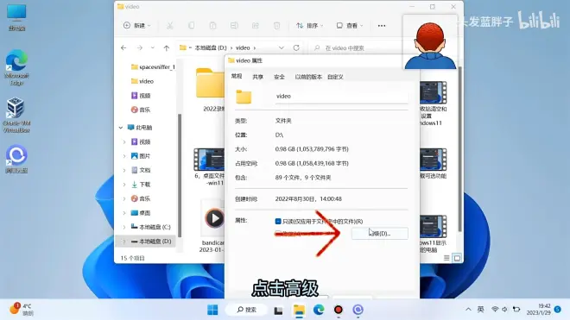Click the Edge browser taskbar icon

319,310
